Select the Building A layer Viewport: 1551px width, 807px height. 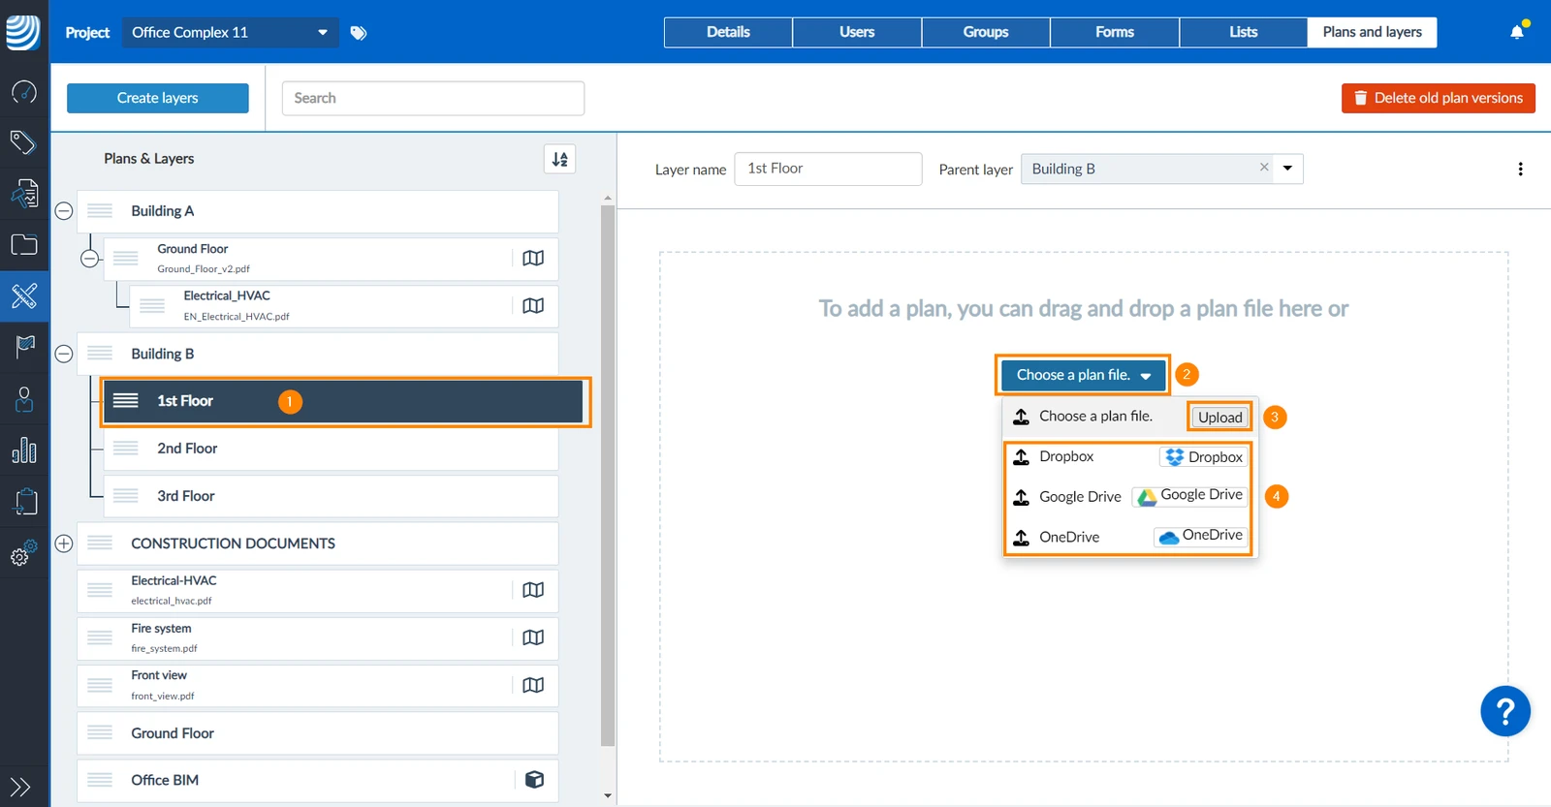pyautogui.click(x=318, y=211)
